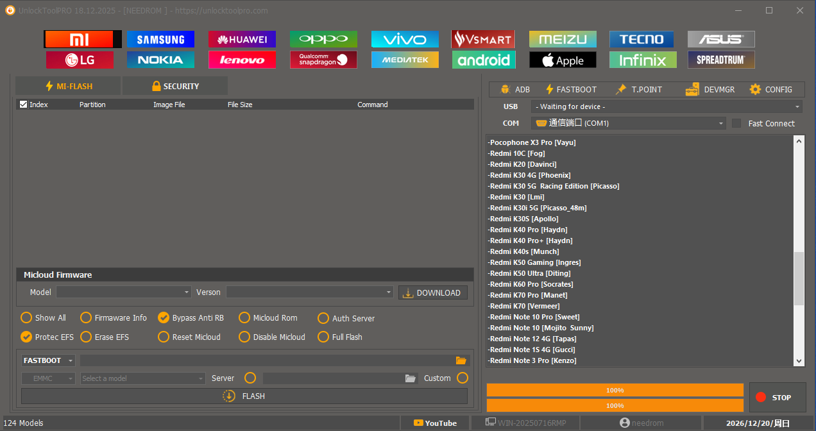This screenshot has height=431, width=816.
Task: Enable the Fast Connect checkbox
Action: click(736, 123)
